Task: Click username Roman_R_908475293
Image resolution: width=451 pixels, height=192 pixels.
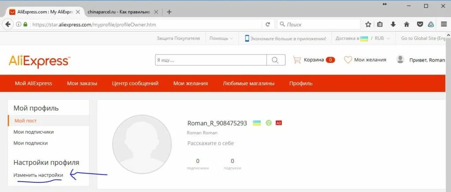Action: pyautogui.click(x=217, y=123)
